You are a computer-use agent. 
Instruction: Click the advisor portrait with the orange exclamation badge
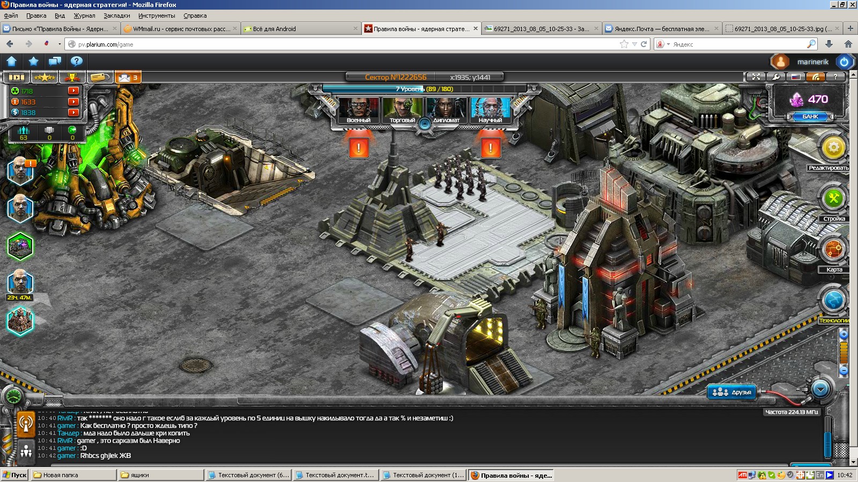pyautogui.click(x=20, y=171)
